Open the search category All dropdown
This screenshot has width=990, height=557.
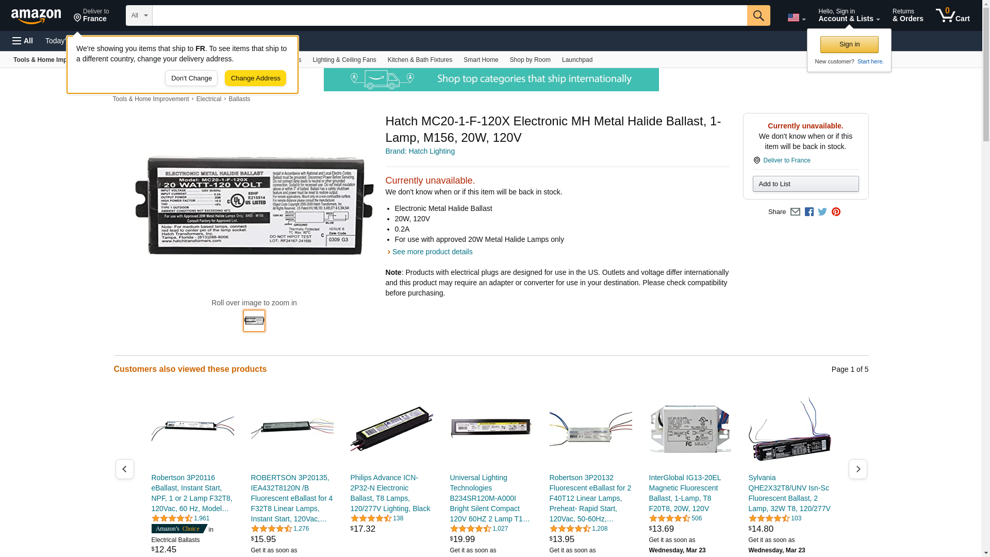click(x=139, y=15)
